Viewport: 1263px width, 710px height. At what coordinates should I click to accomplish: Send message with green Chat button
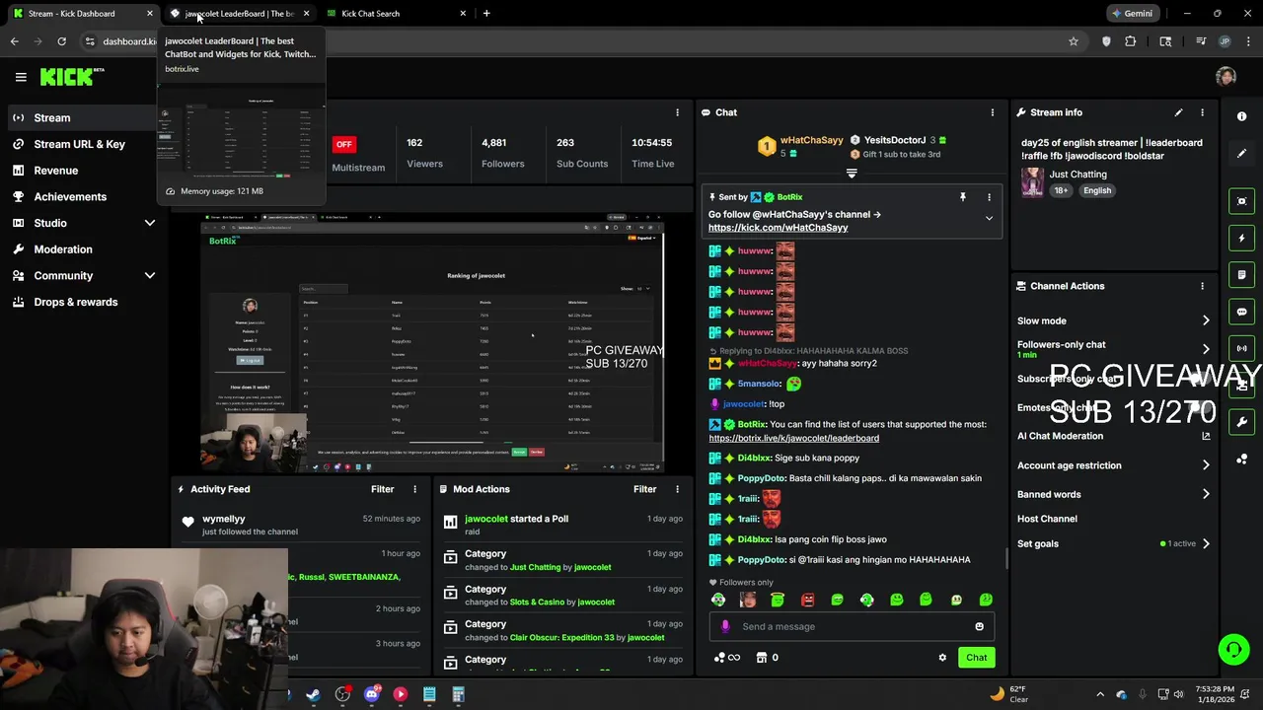(x=976, y=658)
